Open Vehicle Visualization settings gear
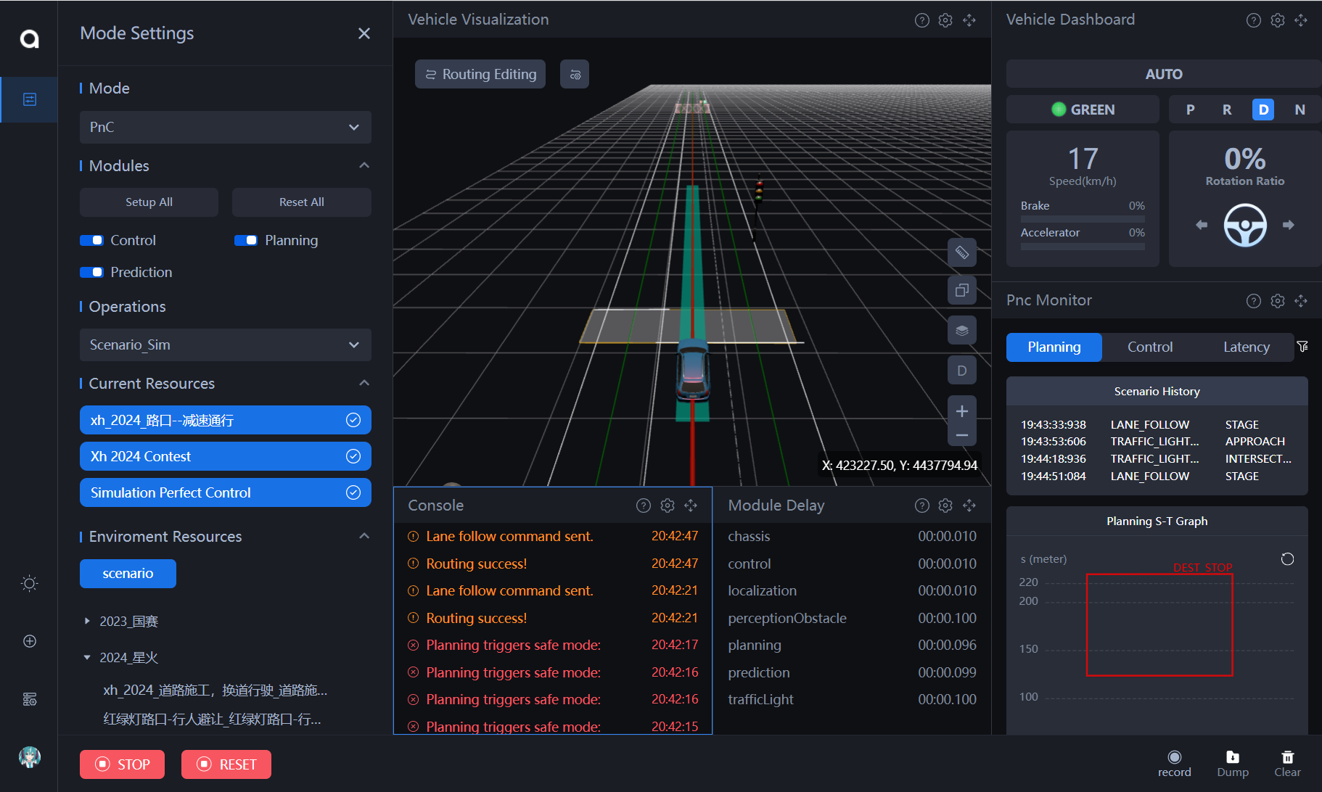 [x=945, y=20]
